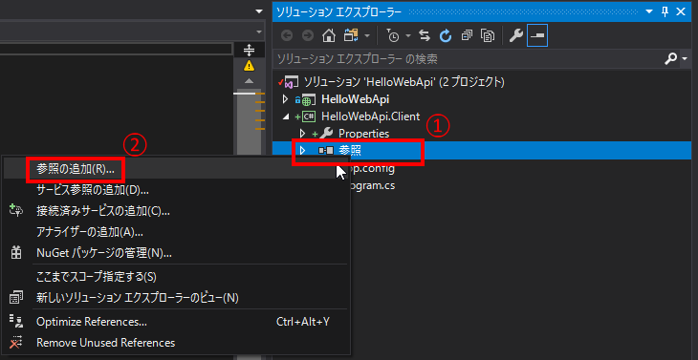Select the solution 'HelloWebApi' node
Screen dimensions: 698x360
[x=404, y=82]
